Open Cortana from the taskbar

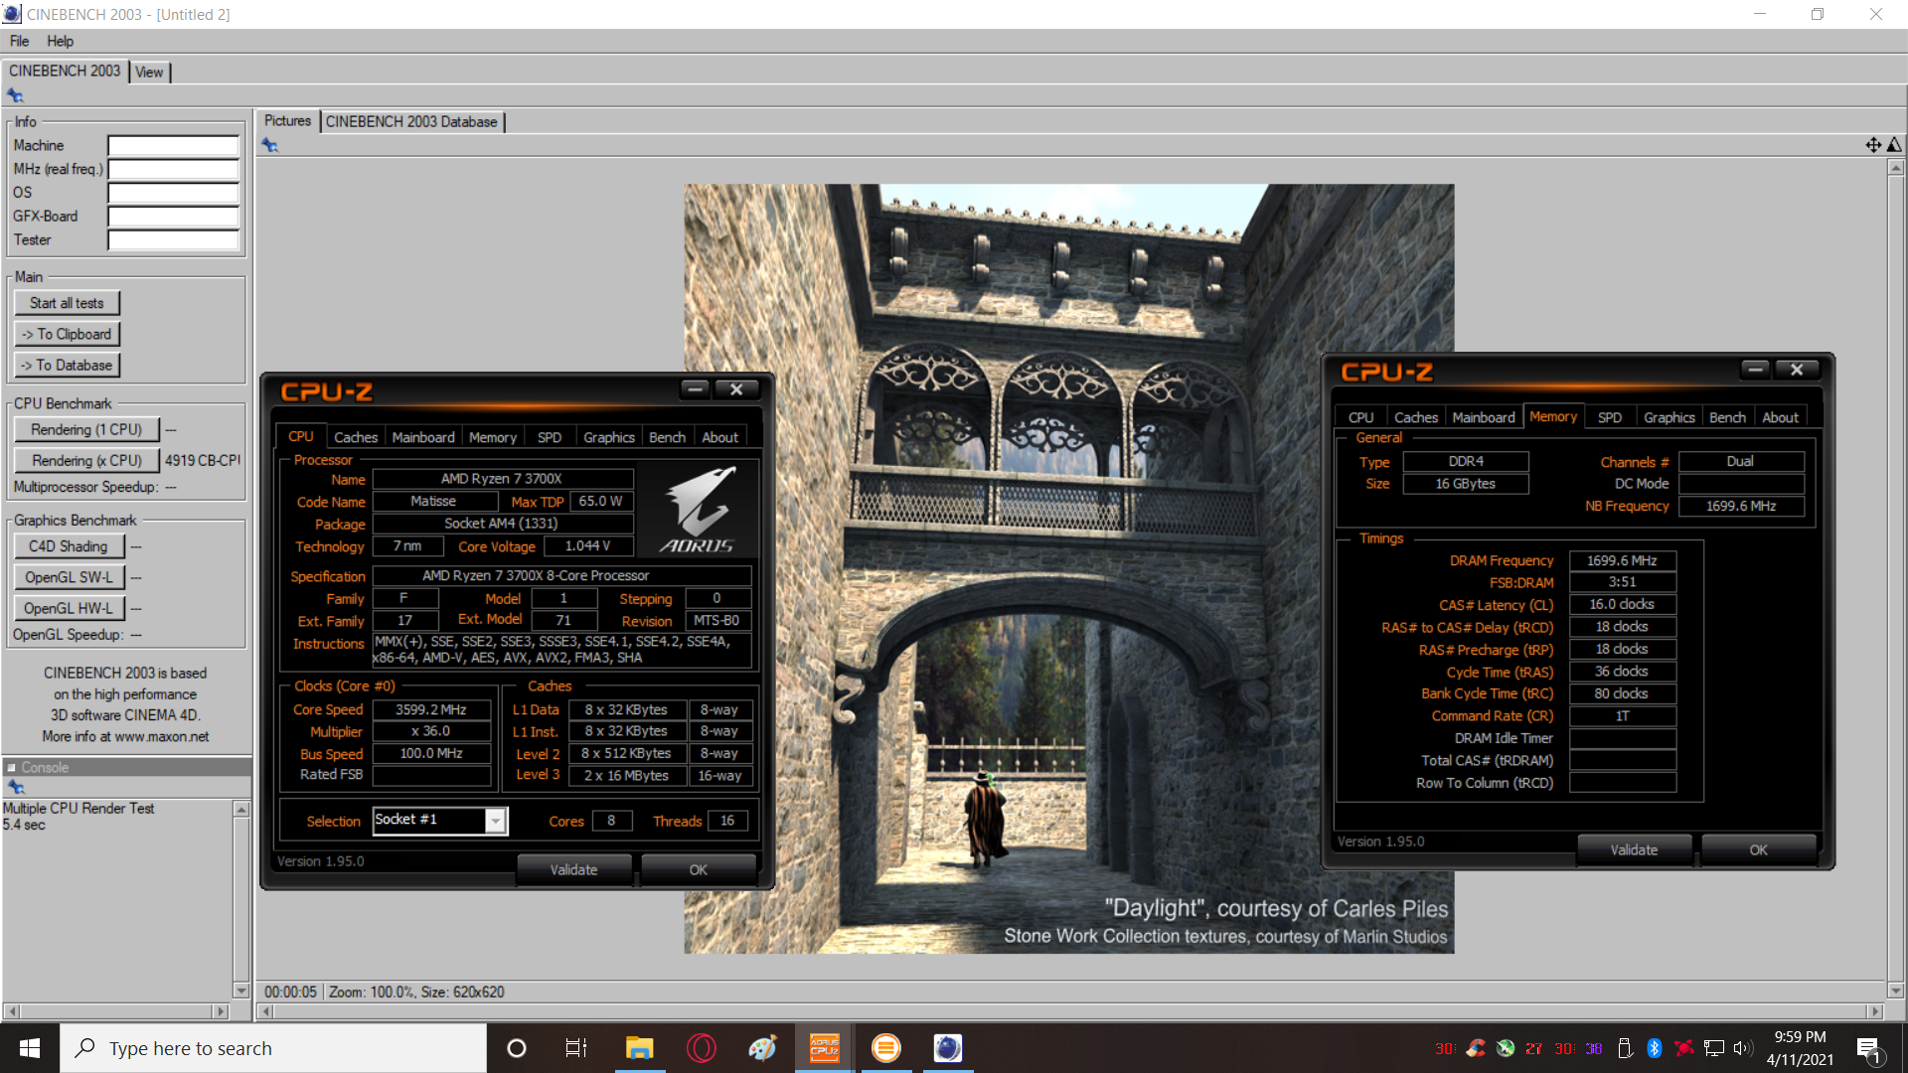click(x=516, y=1048)
